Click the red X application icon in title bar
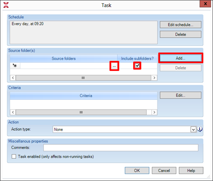Image resolution: width=213 pixels, height=181 pixels. pyautogui.click(x=6, y=5)
